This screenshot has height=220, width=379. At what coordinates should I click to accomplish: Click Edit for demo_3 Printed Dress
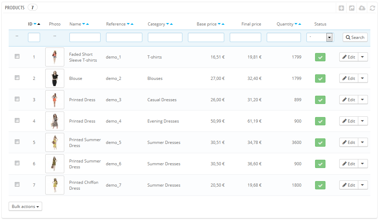349,100
